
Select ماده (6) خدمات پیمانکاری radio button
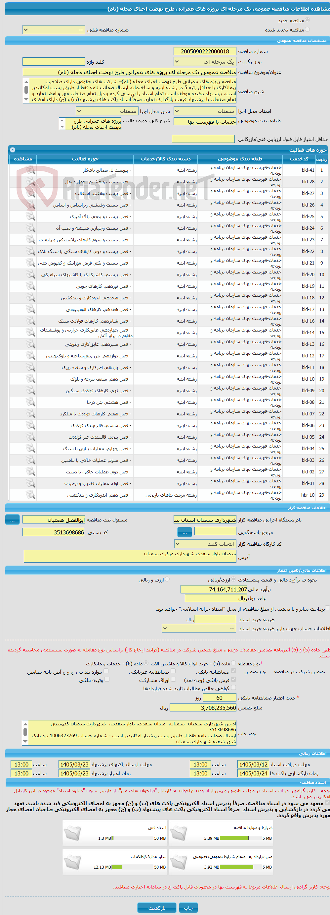tap(146, 663)
